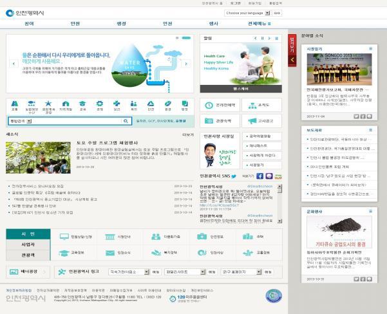Click the search magnifier icon in search box
Screen dimensions: 387x314
tap(126, 121)
